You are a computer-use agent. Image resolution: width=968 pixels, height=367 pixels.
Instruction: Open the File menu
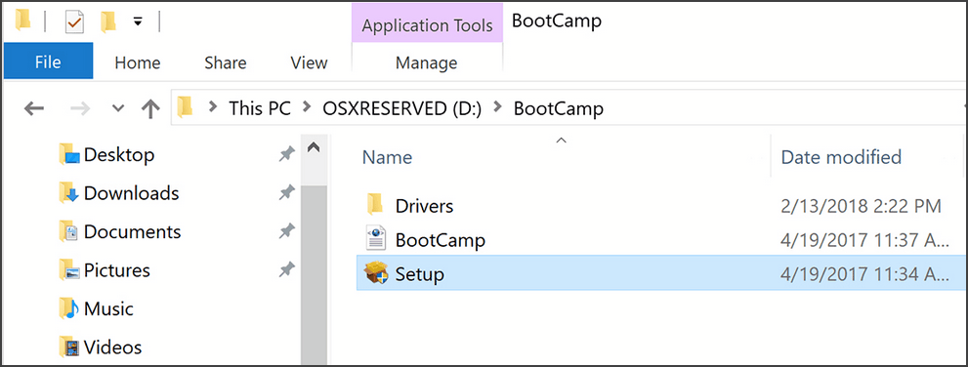[48, 61]
